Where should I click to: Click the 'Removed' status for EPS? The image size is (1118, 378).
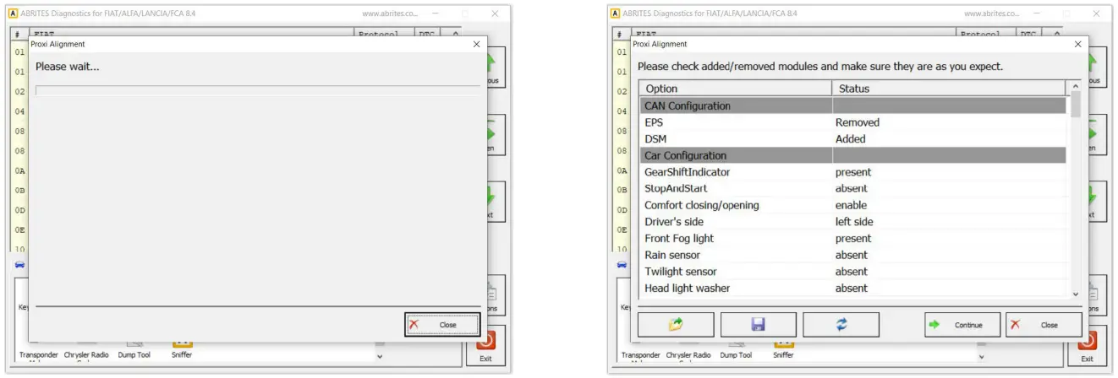tap(858, 122)
